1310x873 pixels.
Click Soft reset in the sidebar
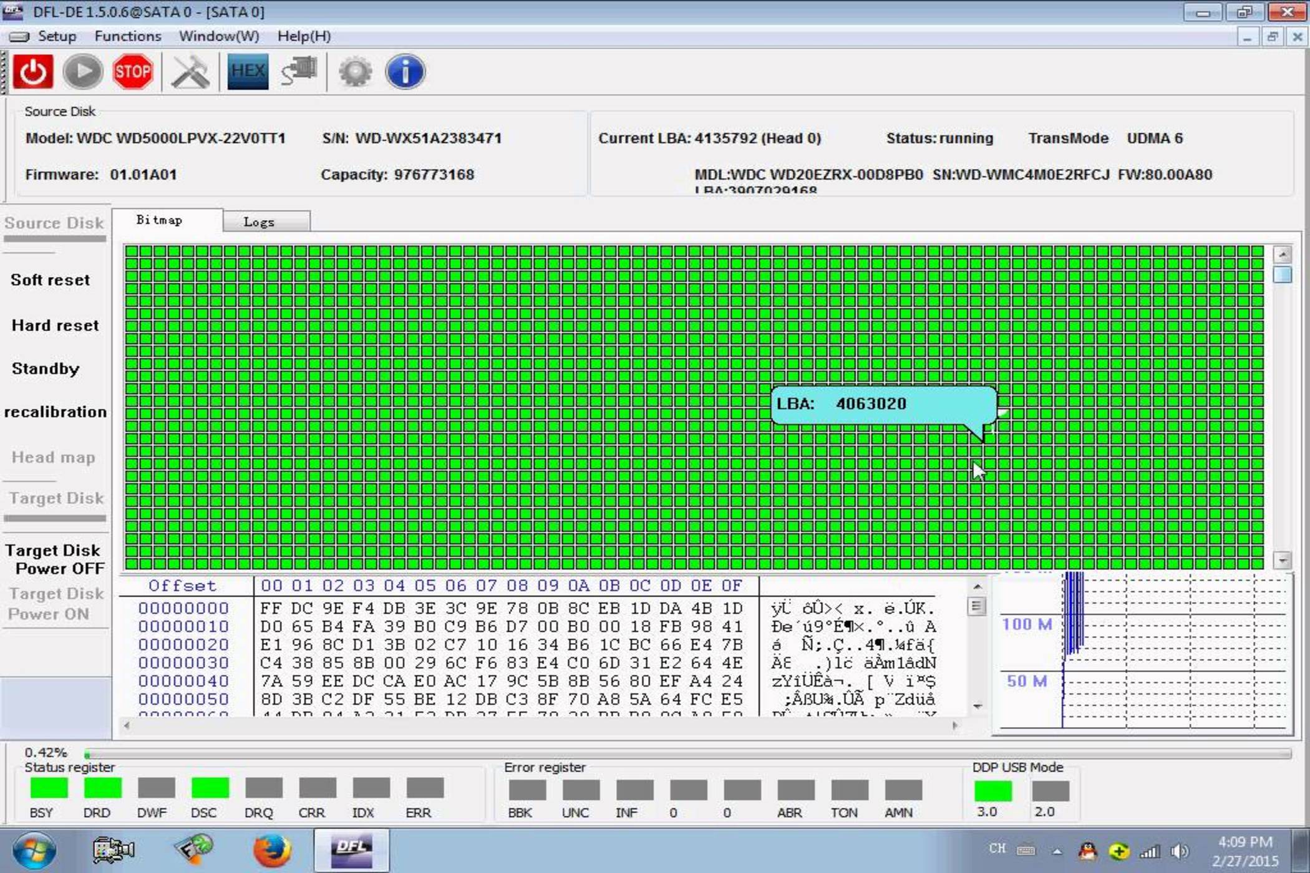click(50, 280)
